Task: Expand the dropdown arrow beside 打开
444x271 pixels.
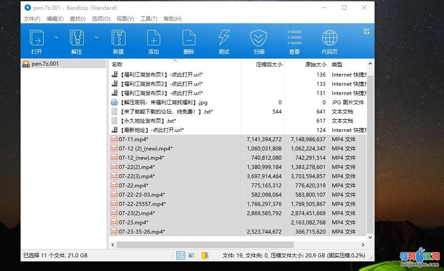Action: (x=56, y=38)
